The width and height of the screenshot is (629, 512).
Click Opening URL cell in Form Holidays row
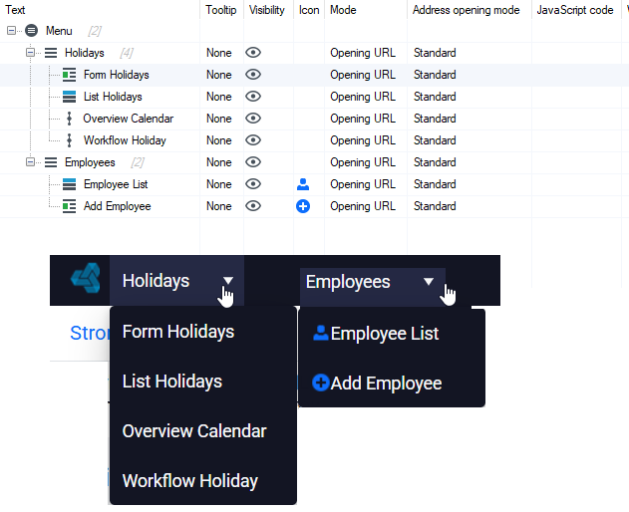[x=363, y=75]
